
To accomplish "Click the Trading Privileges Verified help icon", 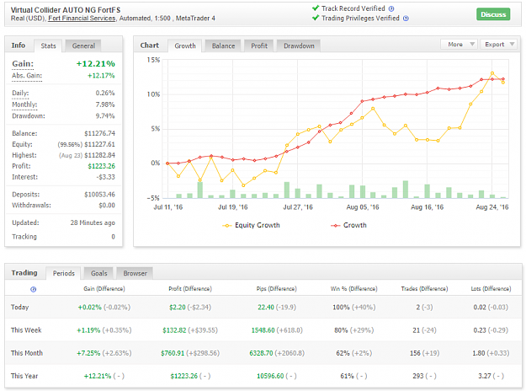I will (x=406, y=19).
